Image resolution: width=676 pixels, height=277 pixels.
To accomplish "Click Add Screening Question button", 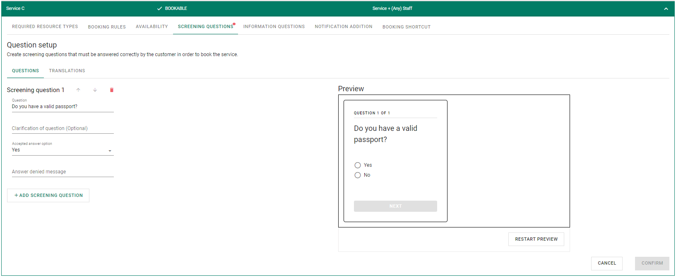I will click(x=48, y=195).
